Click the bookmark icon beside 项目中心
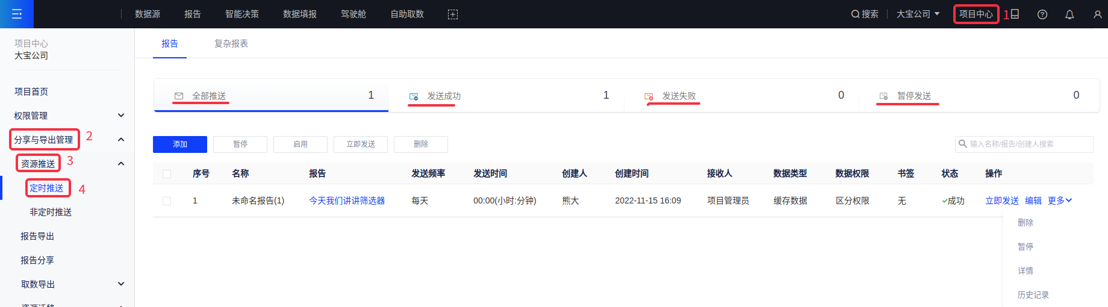Screen dimensions: 1108x307 click(x=1015, y=14)
